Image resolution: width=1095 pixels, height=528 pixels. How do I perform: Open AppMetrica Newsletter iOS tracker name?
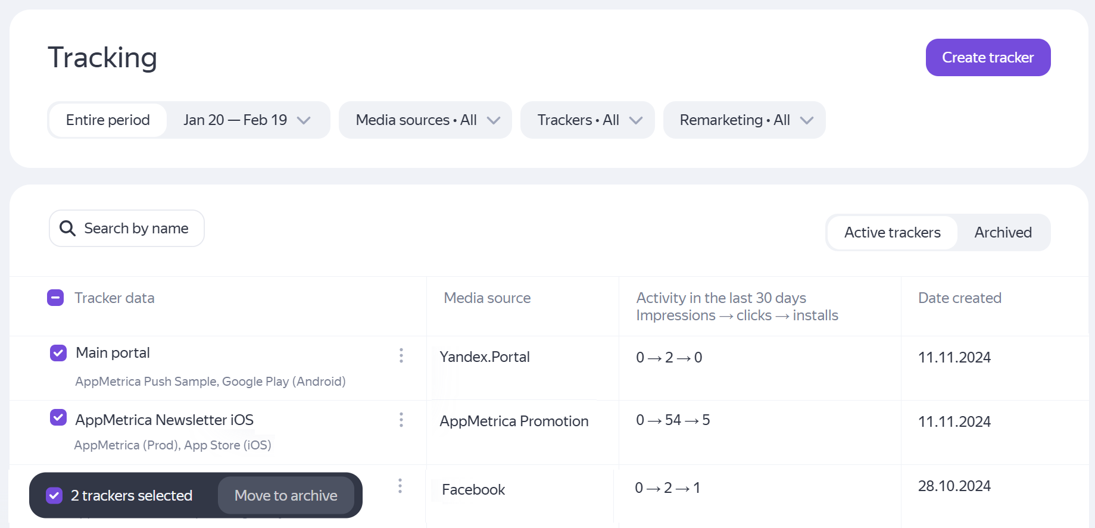(x=164, y=420)
